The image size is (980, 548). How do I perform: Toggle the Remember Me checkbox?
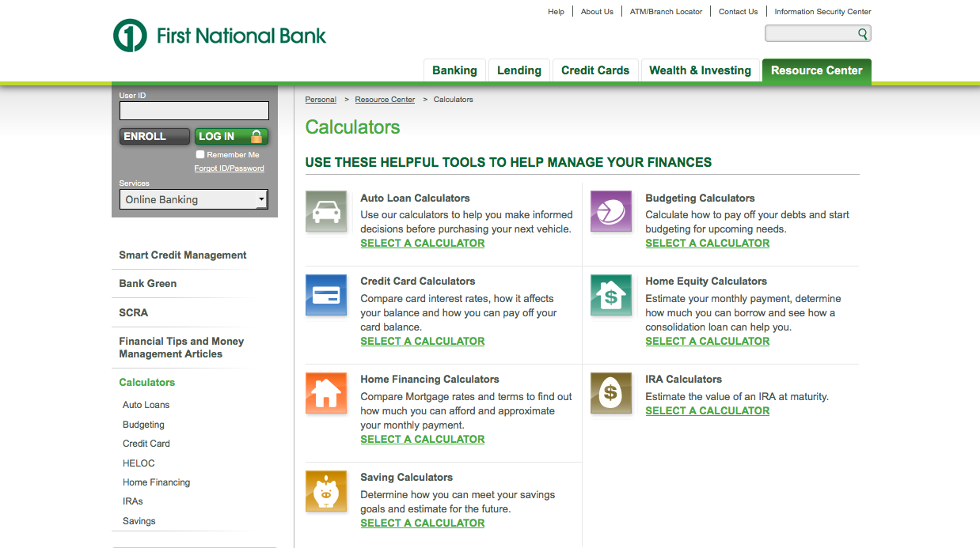[x=200, y=155]
